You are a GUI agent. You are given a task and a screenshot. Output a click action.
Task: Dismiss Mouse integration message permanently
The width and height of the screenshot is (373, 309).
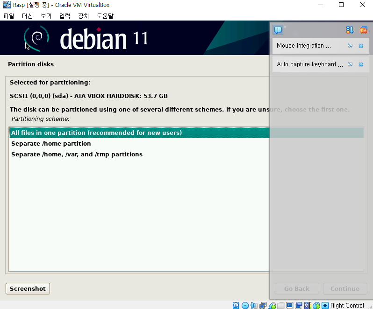350,46
